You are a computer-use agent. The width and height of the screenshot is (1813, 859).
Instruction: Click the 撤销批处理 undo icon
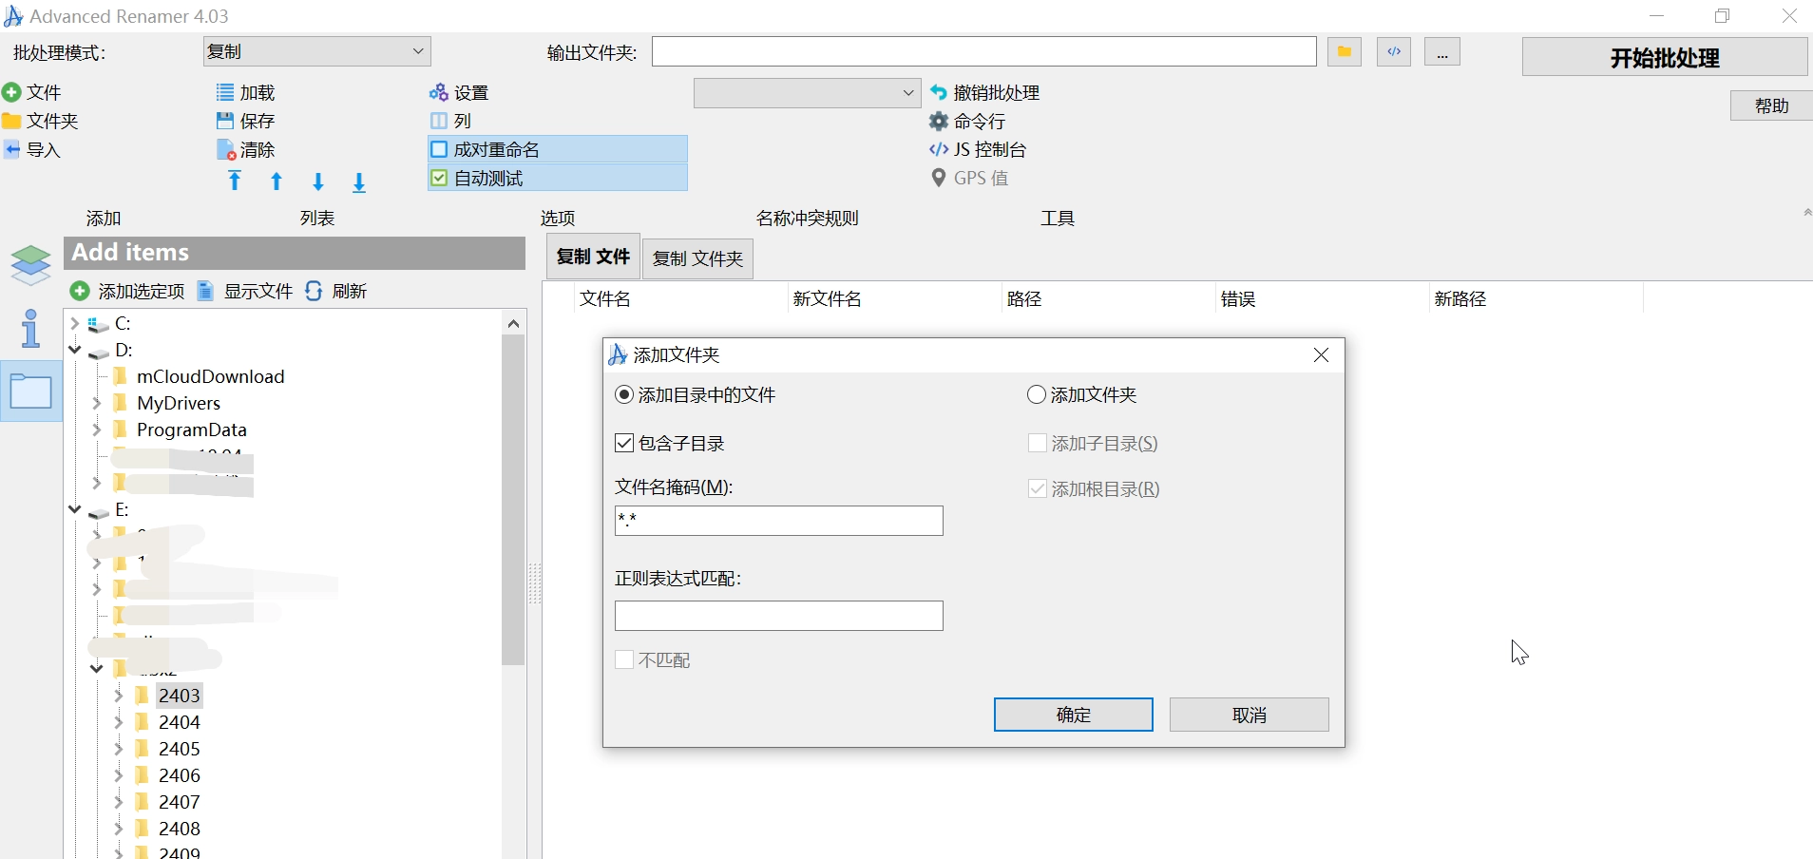click(x=938, y=92)
